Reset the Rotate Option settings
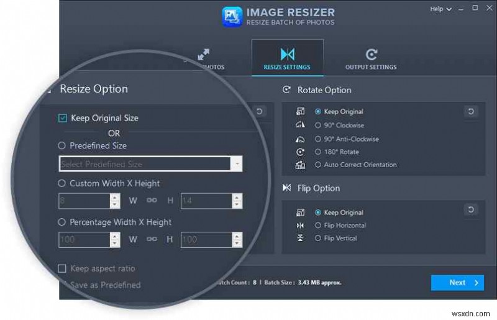Image resolution: width=497 pixels, height=320 pixels. tap(471, 111)
